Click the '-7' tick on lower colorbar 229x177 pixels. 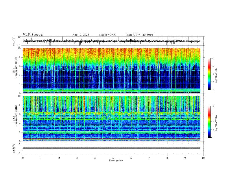tap(213, 138)
